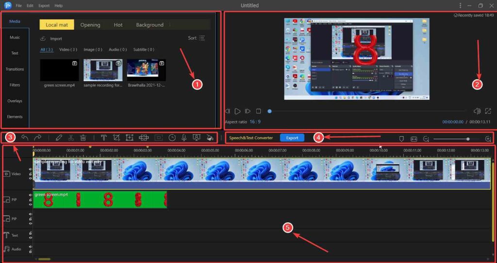Viewport: 497px width, 263px height.
Task: Open the Filters sidebar tab
Action: [15, 85]
